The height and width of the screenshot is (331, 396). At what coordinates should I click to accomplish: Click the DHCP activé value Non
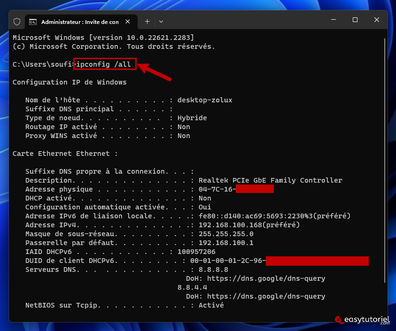pos(205,198)
